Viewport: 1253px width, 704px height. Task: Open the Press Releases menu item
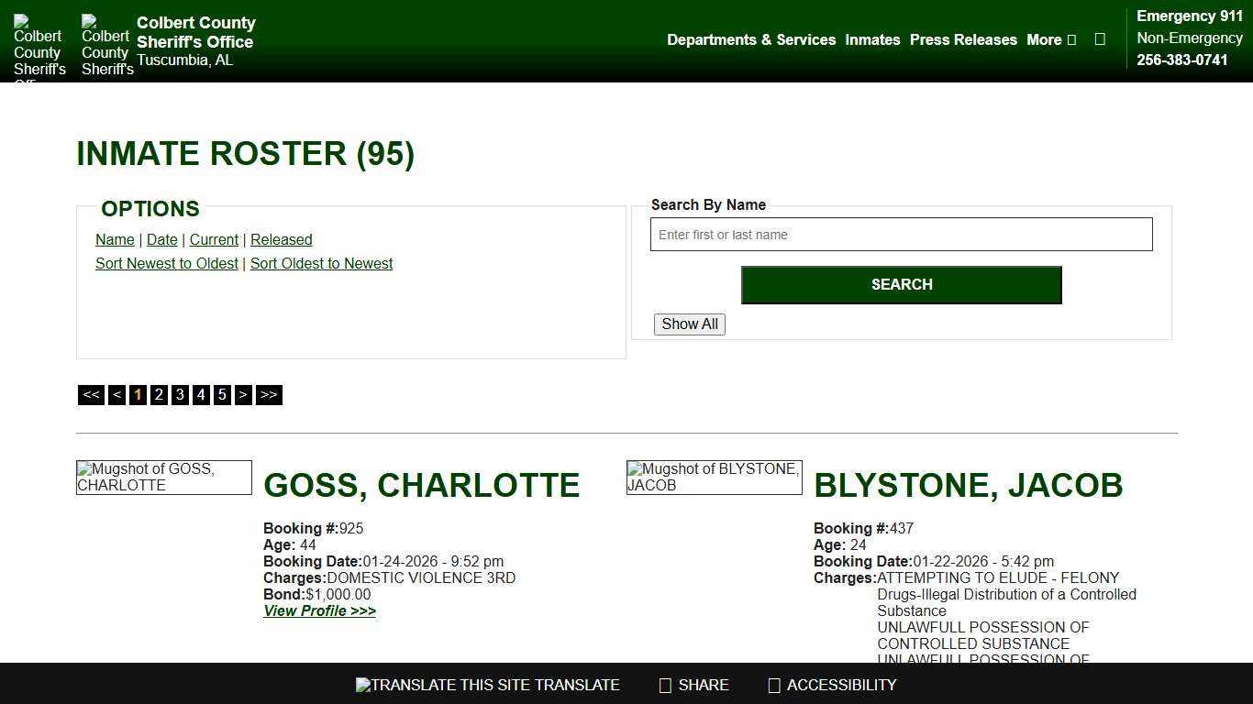point(963,39)
